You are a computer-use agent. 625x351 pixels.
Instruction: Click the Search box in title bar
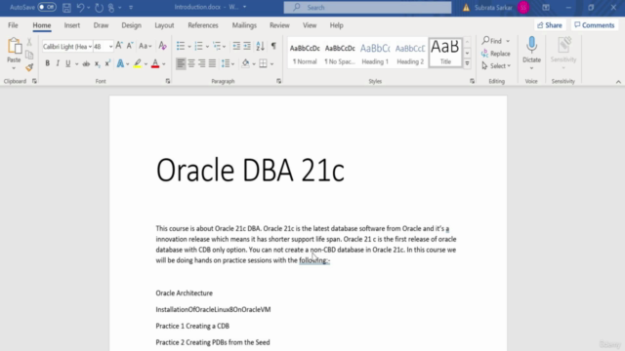[367, 7]
